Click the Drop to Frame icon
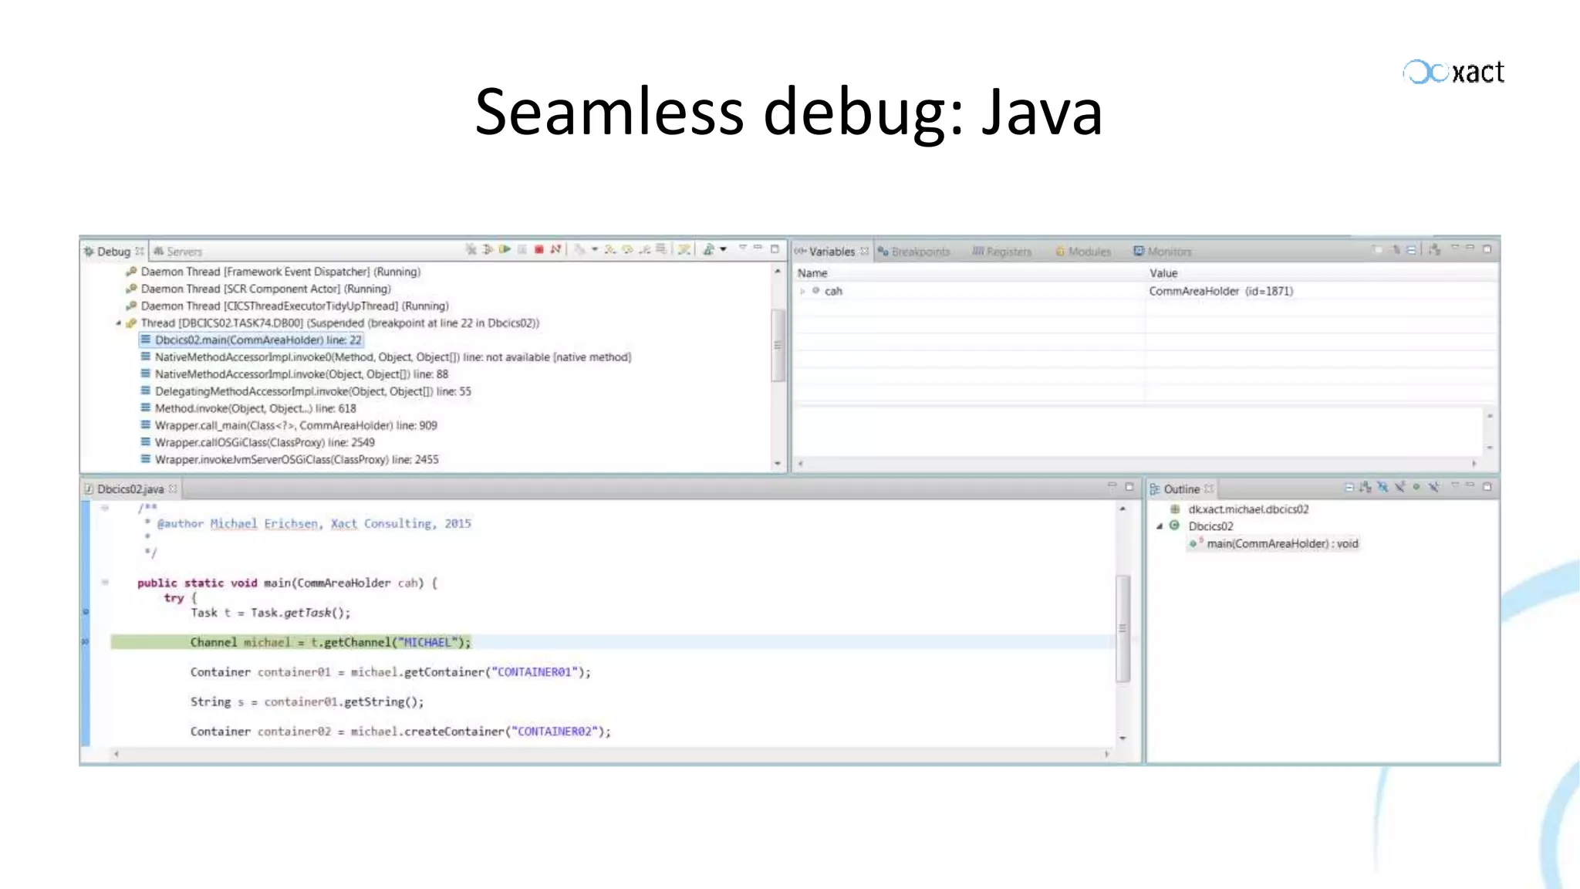1580x889 pixels. tap(661, 249)
